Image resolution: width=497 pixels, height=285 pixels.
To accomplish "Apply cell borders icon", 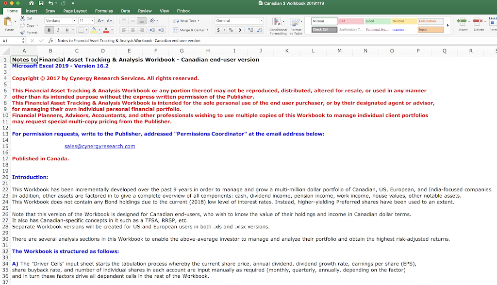I will (81, 30).
